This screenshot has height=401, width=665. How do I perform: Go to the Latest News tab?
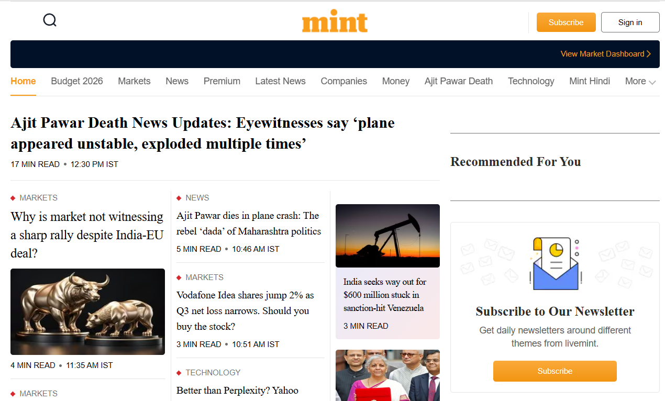coord(280,81)
